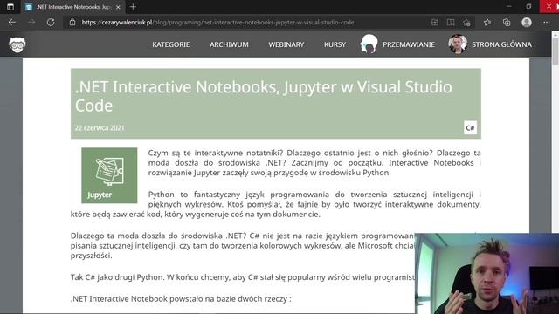The width and height of the screenshot is (559, 314).
Task: Open the ARCHIWUM menu item
Action: (x=229, y=44)
